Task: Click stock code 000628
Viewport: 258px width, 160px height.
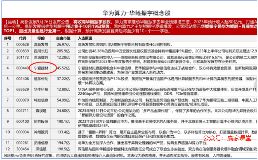Action: (x=22, y=44)
